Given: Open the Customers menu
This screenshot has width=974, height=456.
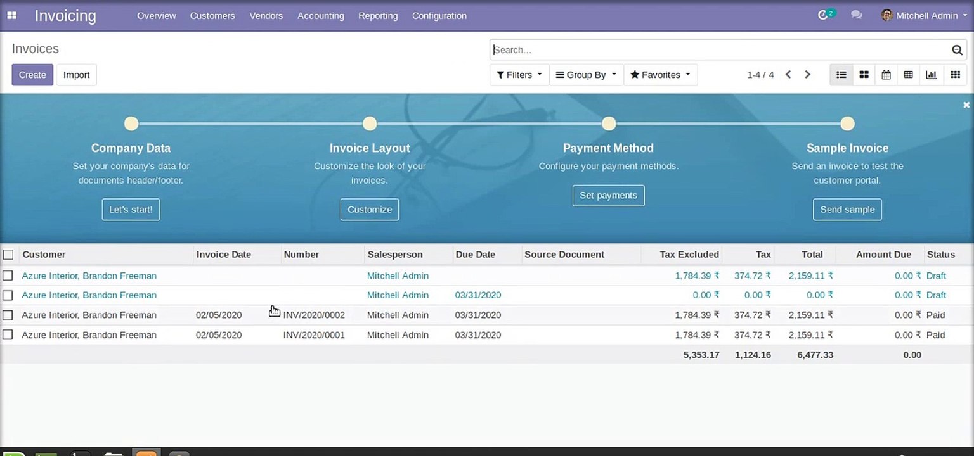Looking at the screenshot, I should coord(212,16).
